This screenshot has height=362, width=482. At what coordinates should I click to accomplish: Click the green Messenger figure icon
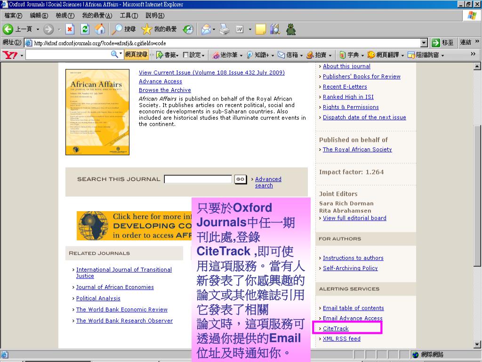pos(290,29)
